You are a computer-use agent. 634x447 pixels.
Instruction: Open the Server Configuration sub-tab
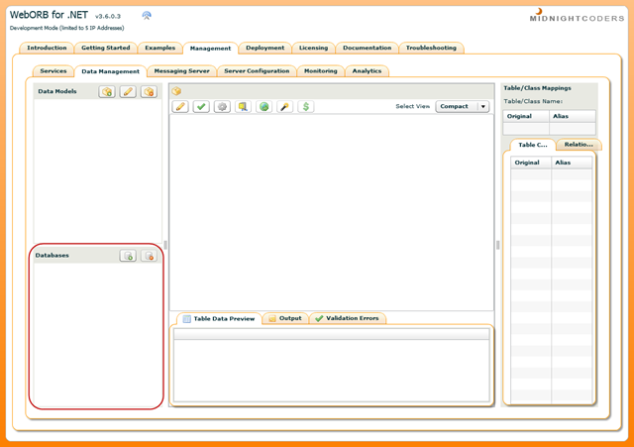pos(257,70)
